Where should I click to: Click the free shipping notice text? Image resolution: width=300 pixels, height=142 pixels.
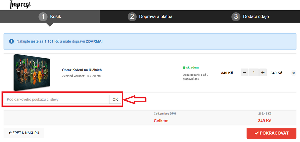[60, 41]
